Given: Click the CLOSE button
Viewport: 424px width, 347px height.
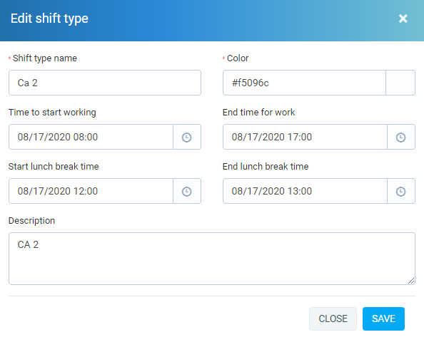Looking at the screenshot, I should point(333,318).
